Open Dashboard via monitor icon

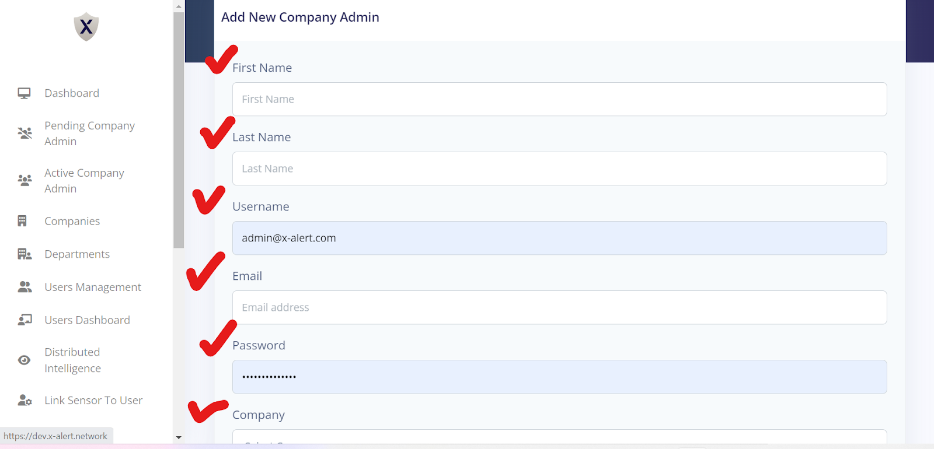(x=24, y=93)
